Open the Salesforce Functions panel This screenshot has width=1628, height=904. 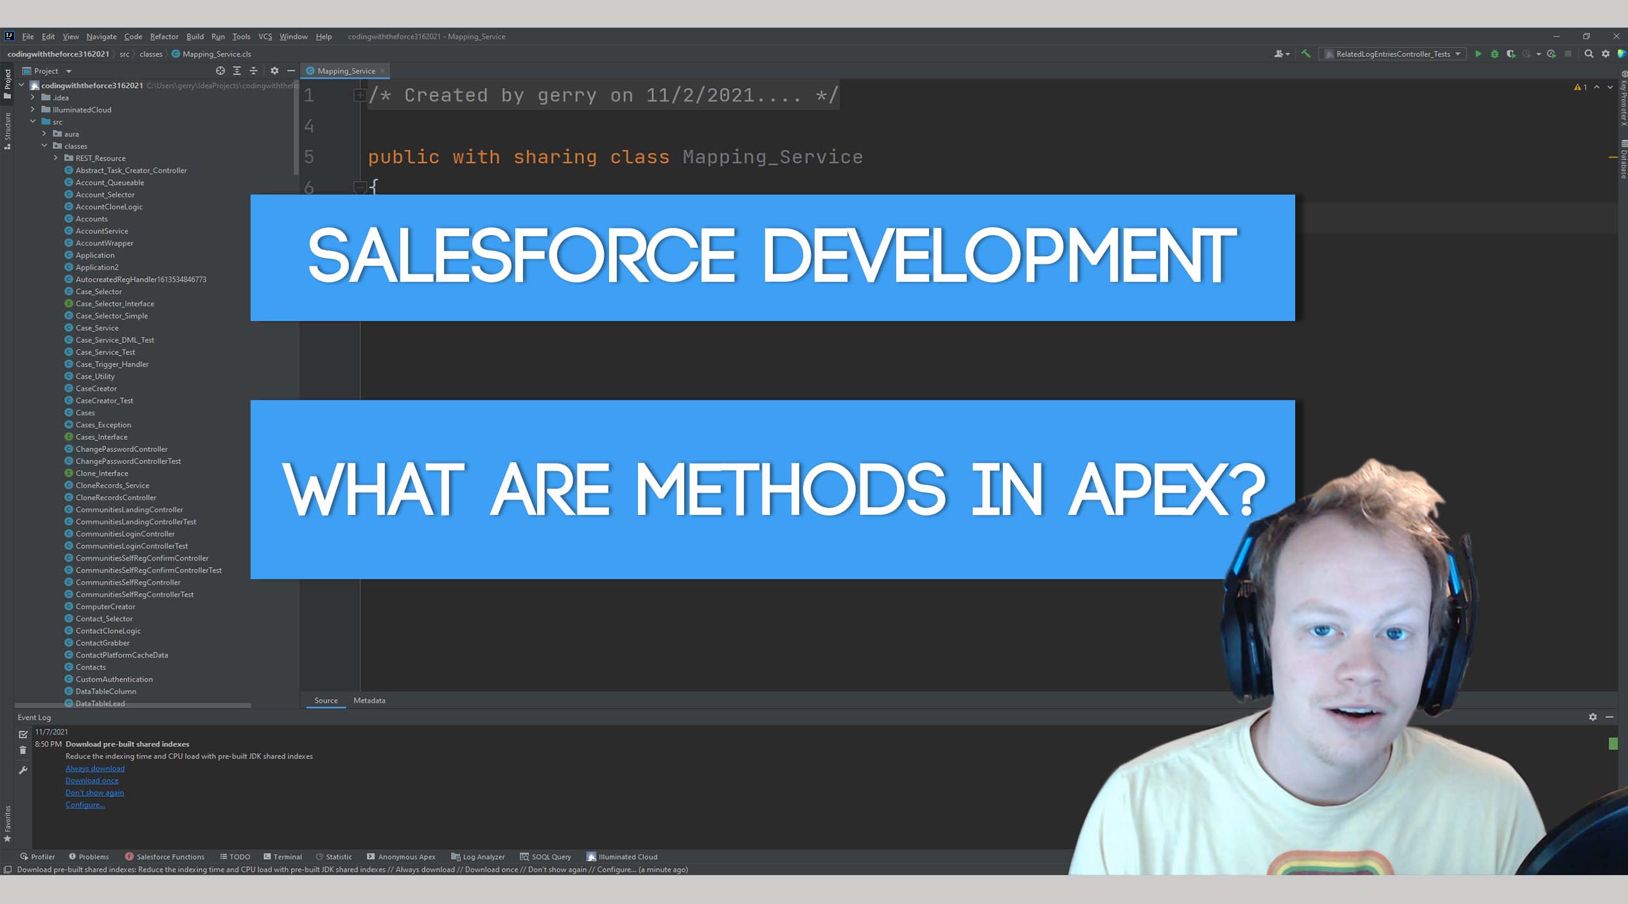pyautogui.click(x=166, y=856)
